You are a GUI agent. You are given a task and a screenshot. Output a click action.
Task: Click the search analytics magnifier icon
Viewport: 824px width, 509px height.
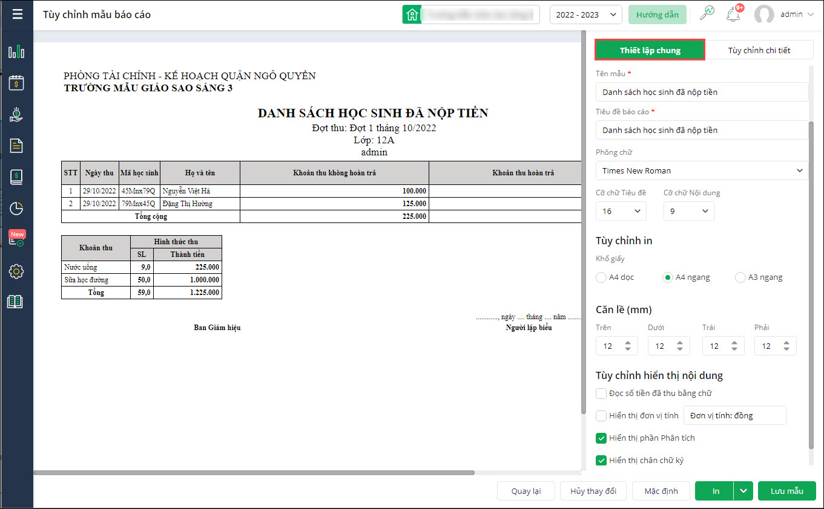click(x=706, y=14)
